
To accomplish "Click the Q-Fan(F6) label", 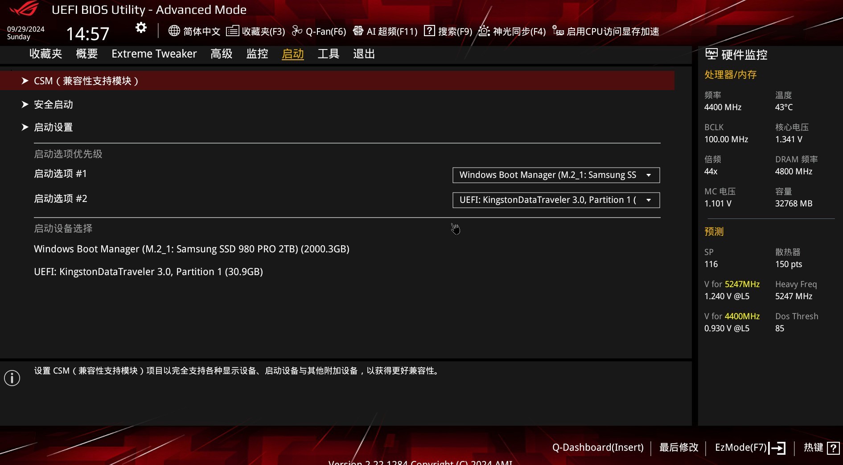I will pyautogui.click(x=326, y=31).
